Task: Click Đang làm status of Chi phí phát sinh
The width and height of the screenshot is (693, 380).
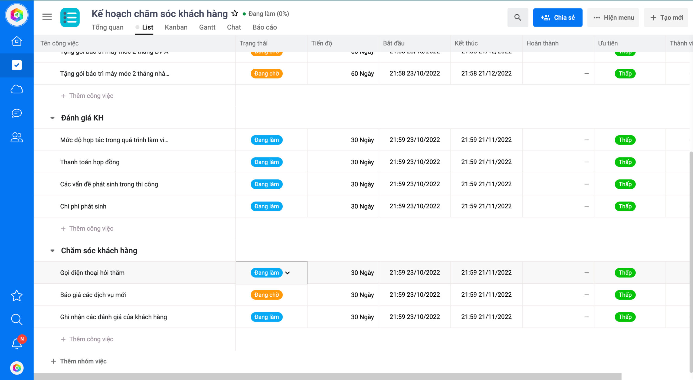Action: click(x=267, y=206)
